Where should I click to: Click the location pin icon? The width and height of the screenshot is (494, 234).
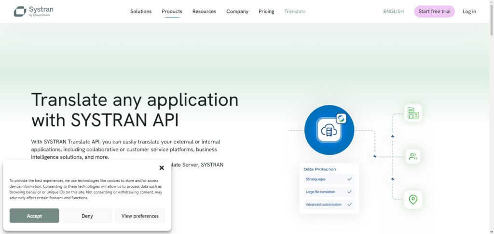pyautogui.click(x=413, y=199)
